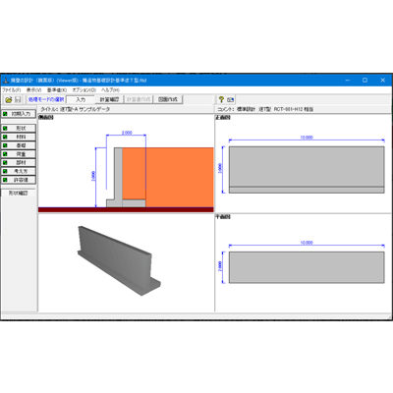Click green status icon on 材料 button
This screenshot has height=393, width=393.
[5, 137]
